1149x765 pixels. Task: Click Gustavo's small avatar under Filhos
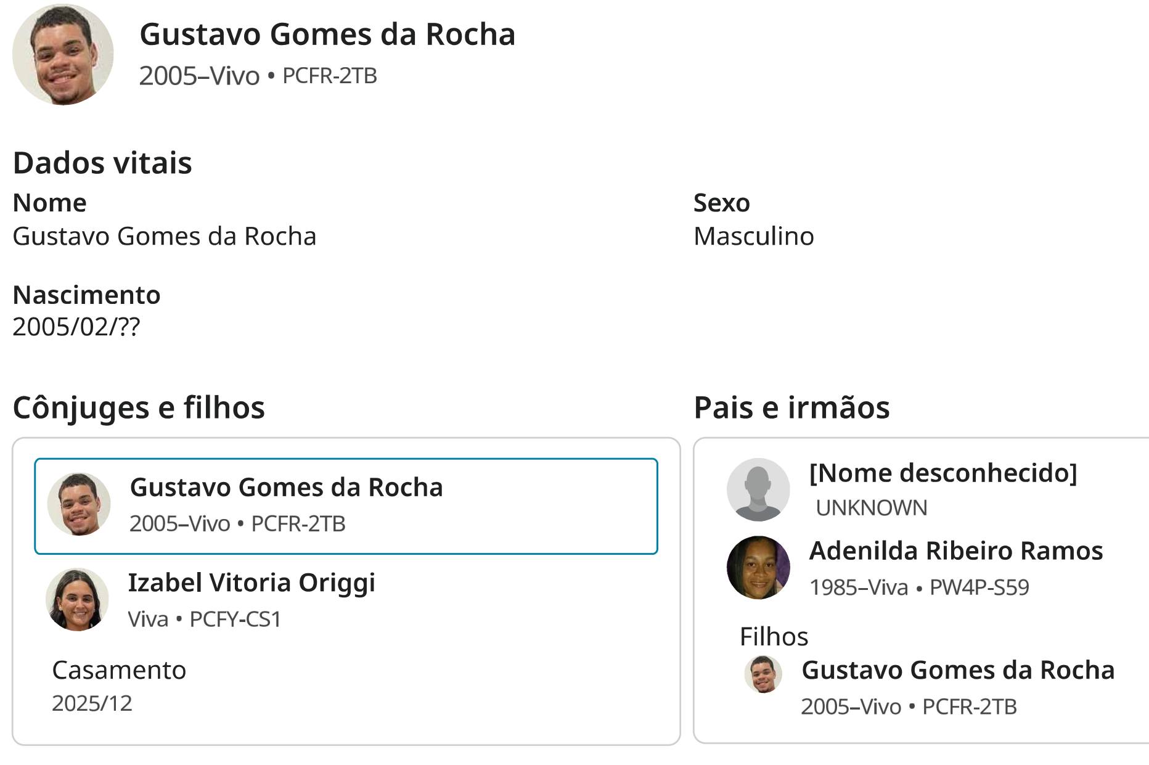click(x=763, y=674)
